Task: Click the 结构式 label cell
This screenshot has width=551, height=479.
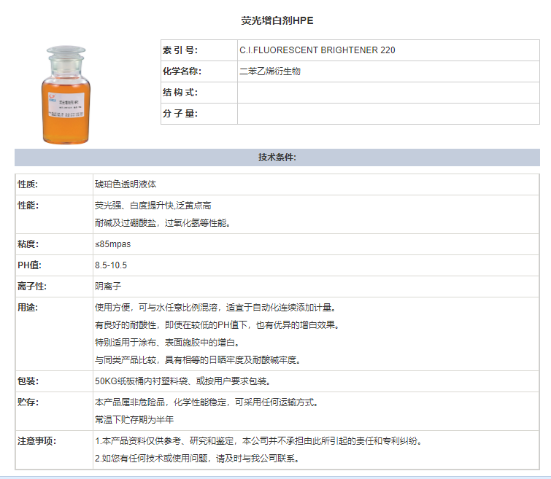Action: 180,93
